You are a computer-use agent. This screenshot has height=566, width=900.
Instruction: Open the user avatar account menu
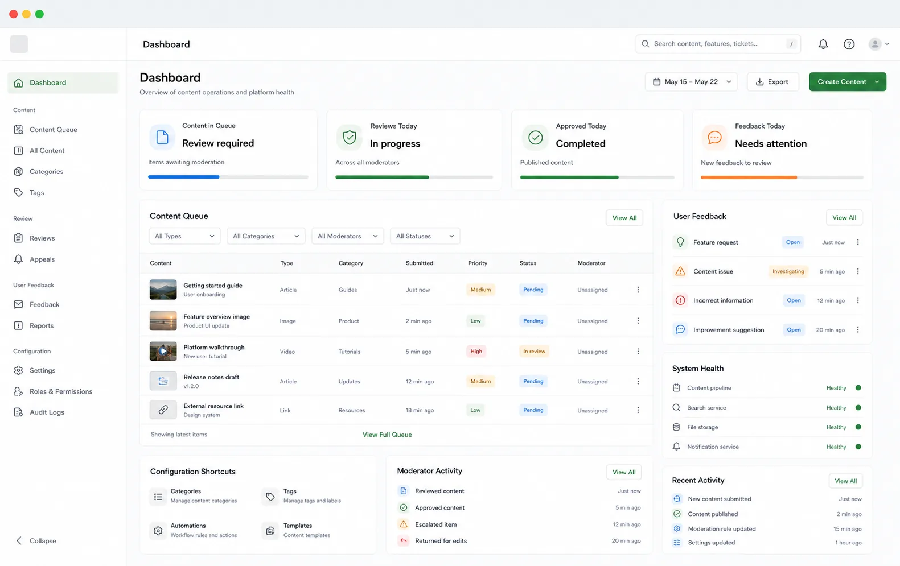(x=879, y=44)
